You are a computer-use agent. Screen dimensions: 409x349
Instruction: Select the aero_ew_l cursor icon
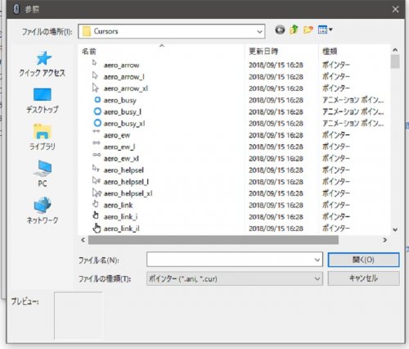click(x=97, y=143)
